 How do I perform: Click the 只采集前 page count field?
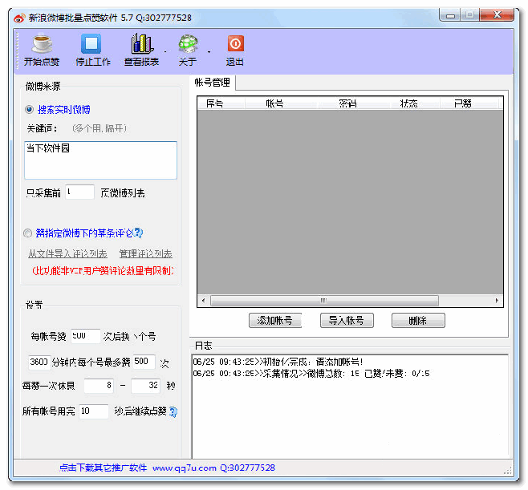click(79, 192)
